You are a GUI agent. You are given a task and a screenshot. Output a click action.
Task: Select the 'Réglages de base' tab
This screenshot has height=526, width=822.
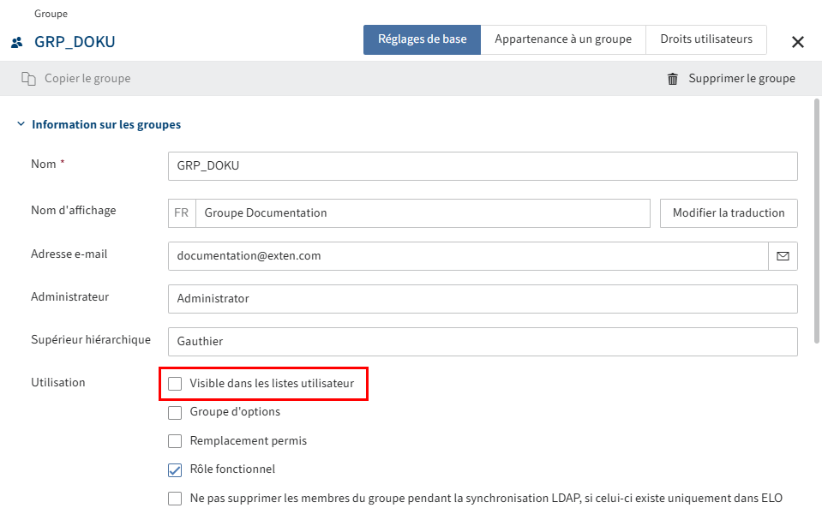(x=422, y=39)
